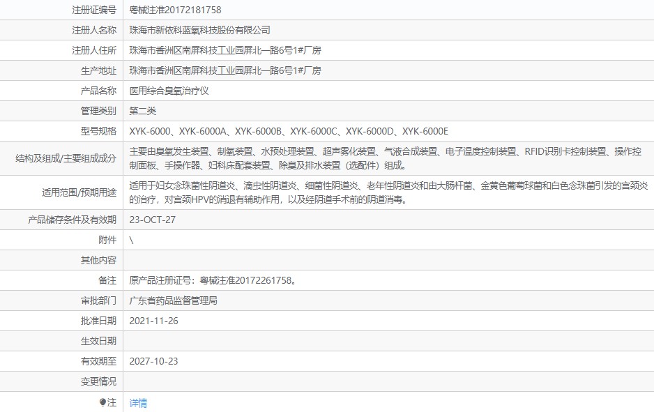Click the 附件 label
The height and width of the screenshot is (412, 654).
(x=107, y=240)
